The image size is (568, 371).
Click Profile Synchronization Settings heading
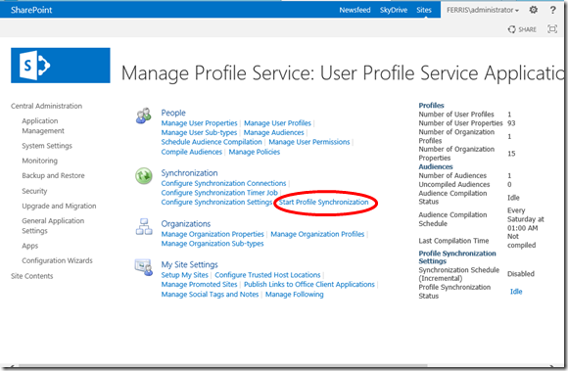point(457,257)
